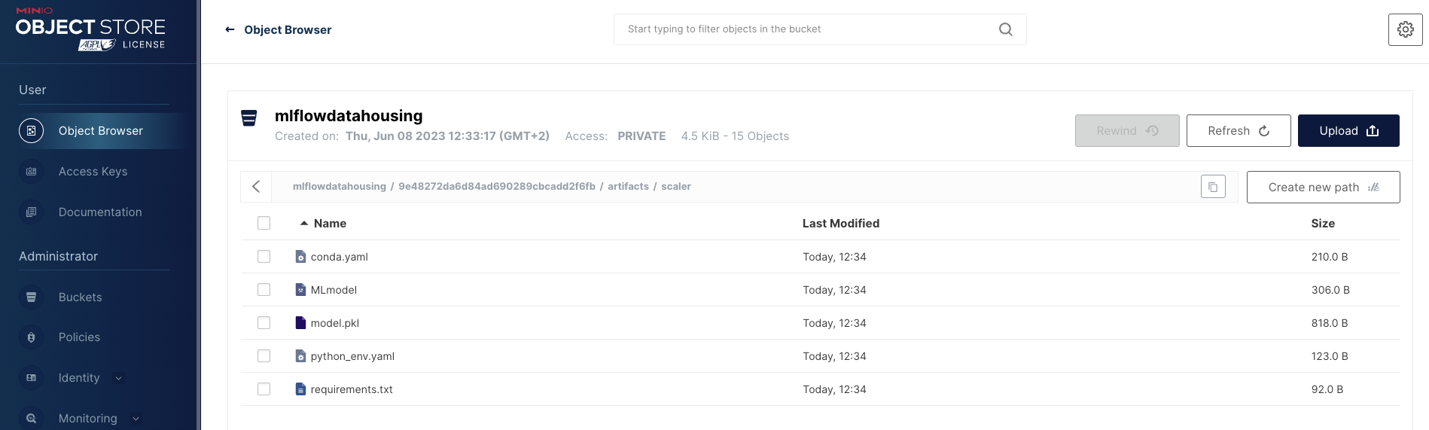The width and height of the screenshot is (1429, 430).
Task: Click the Upload button
Action: pyautogui.click(x=1348, y=131)
